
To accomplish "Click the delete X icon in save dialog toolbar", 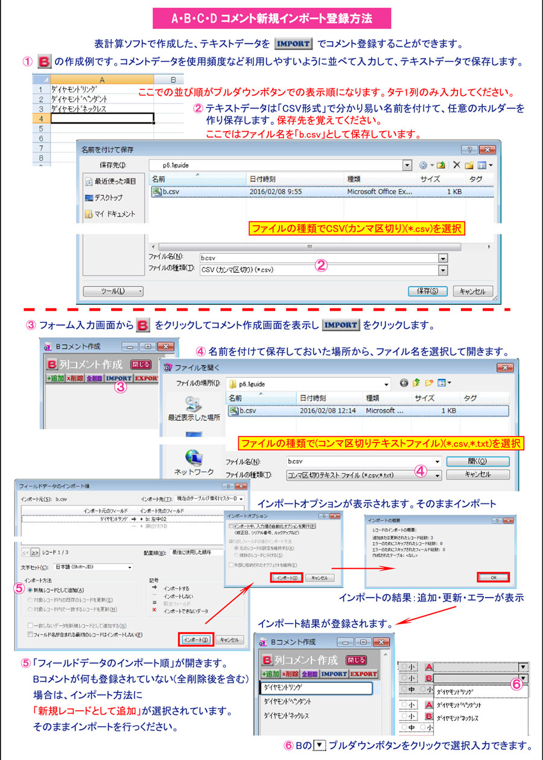I will point(457,165).
